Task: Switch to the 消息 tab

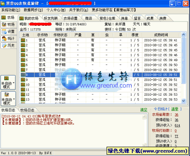Action: 124,18
